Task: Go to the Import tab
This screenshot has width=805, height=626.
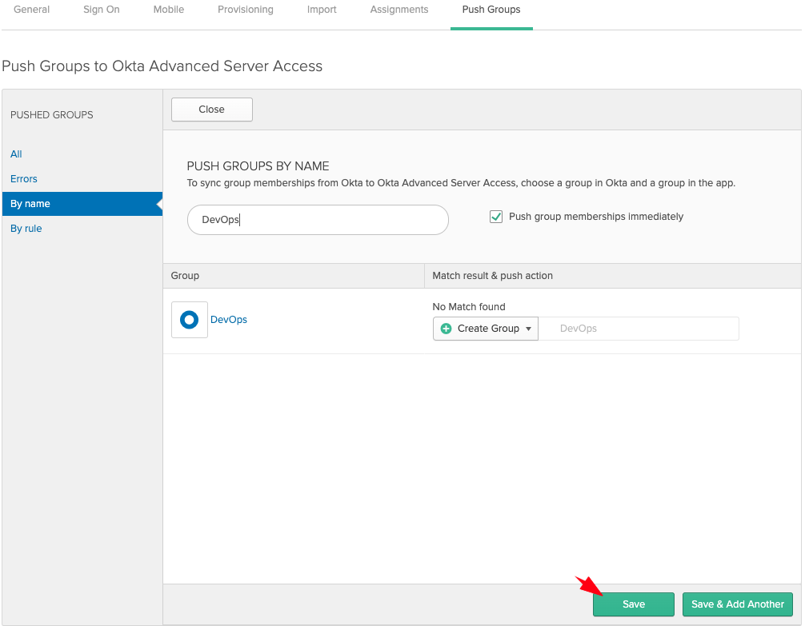Action: (x=321, y=10)
